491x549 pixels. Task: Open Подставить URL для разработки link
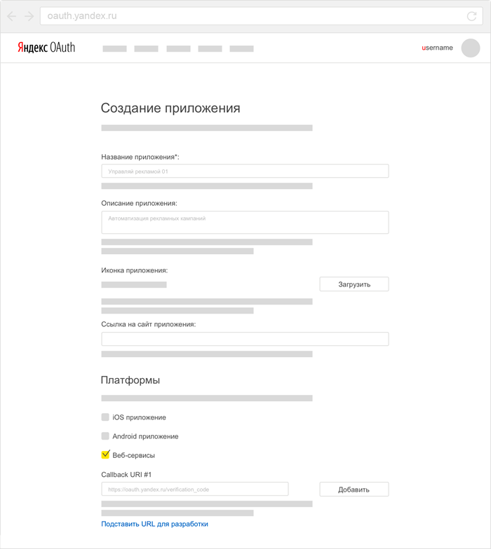154,524
